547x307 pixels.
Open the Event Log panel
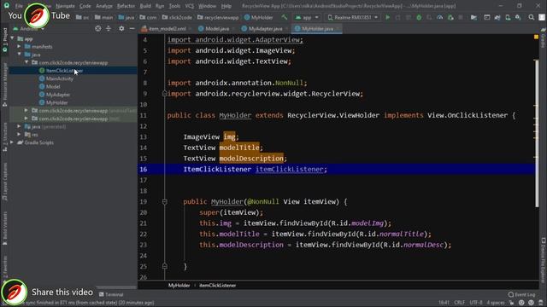coord(521,294)
